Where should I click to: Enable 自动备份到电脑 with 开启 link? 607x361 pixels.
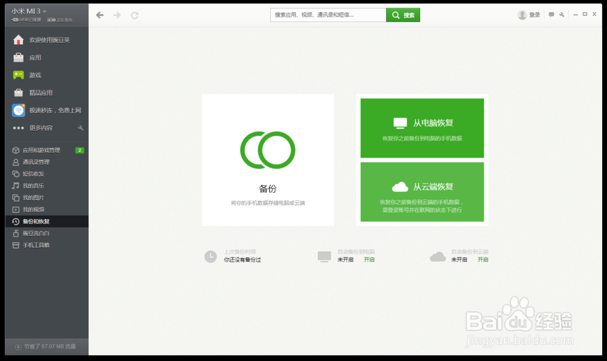369,260
